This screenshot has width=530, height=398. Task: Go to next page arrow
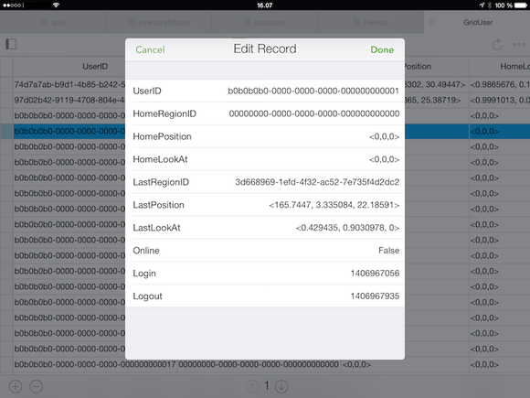281,386
